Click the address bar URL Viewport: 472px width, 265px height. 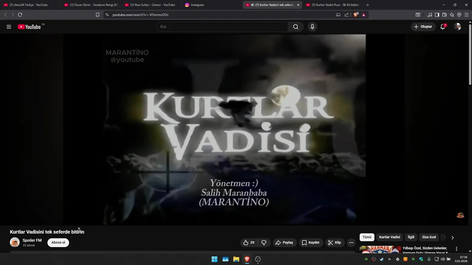click(140, 15)
